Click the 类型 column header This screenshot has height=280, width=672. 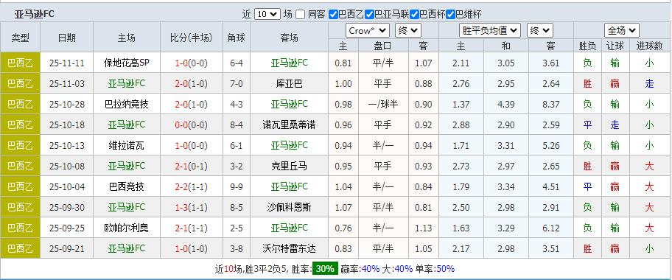[x=20, y=38]
